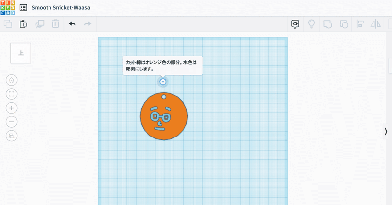
Task: Open the designs list icon
Action: tap(23, 8)
